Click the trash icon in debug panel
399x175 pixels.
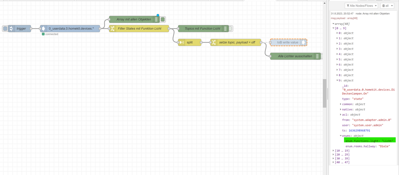(383, 6)
